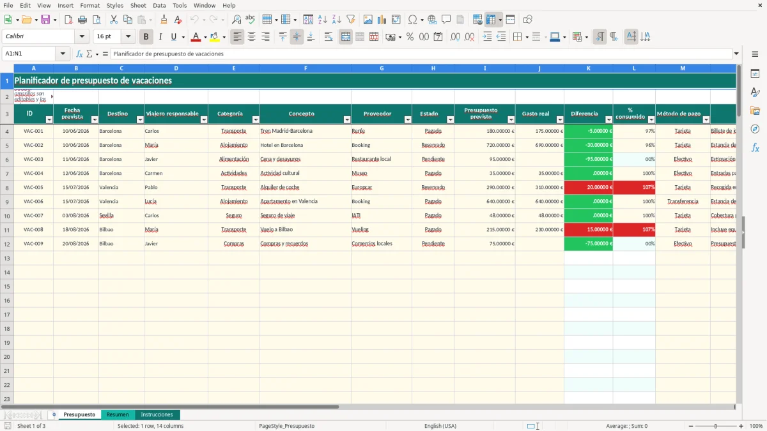767x431 pixels.
Task: Toggle Italic formatting
Action: pos(160,37)
